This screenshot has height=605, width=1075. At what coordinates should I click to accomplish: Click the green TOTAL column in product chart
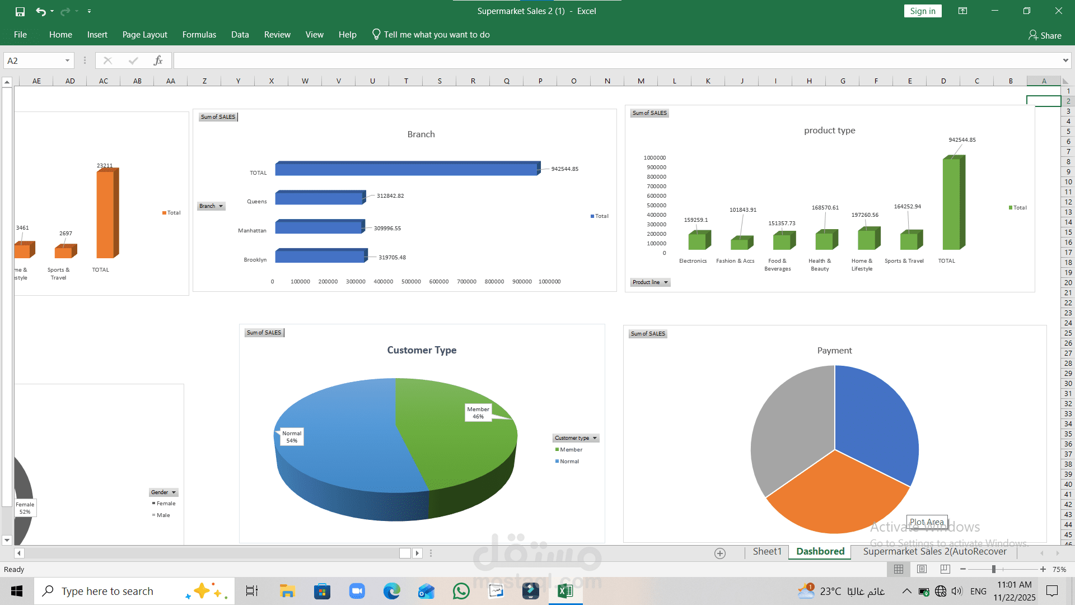point(952,204)
